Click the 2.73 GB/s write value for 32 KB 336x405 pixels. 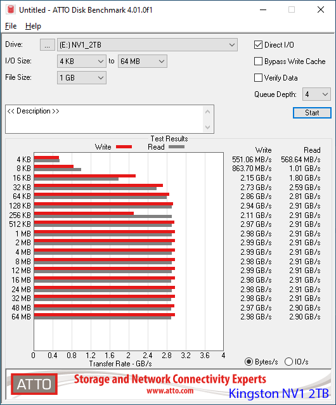[256, 187]
